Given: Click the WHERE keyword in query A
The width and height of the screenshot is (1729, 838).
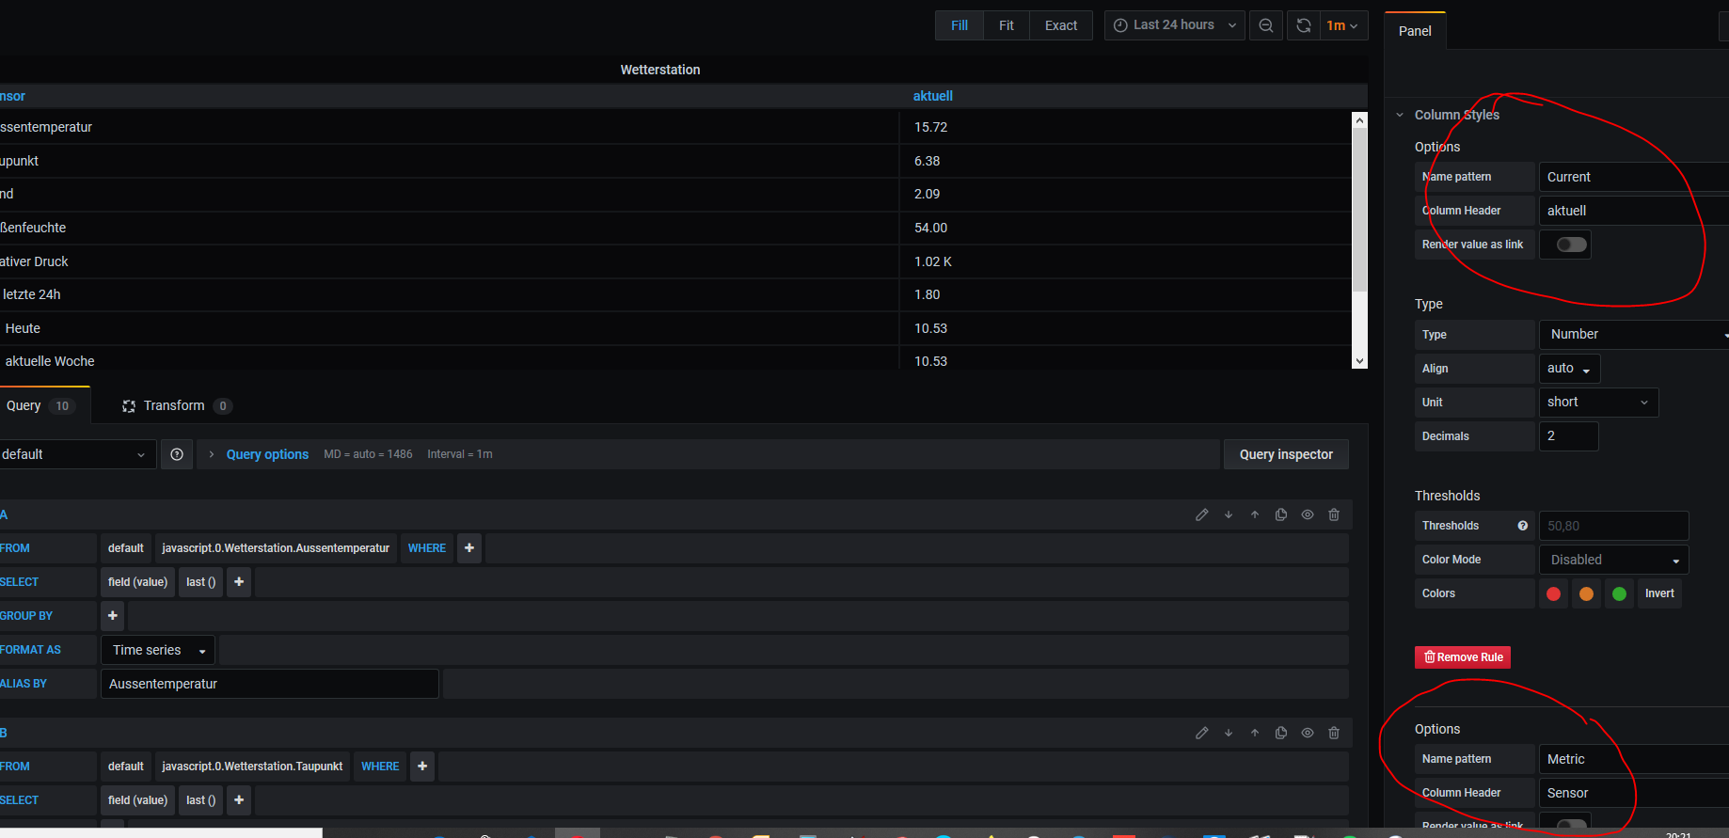Looking at the screenshot, I should [427, 548].
